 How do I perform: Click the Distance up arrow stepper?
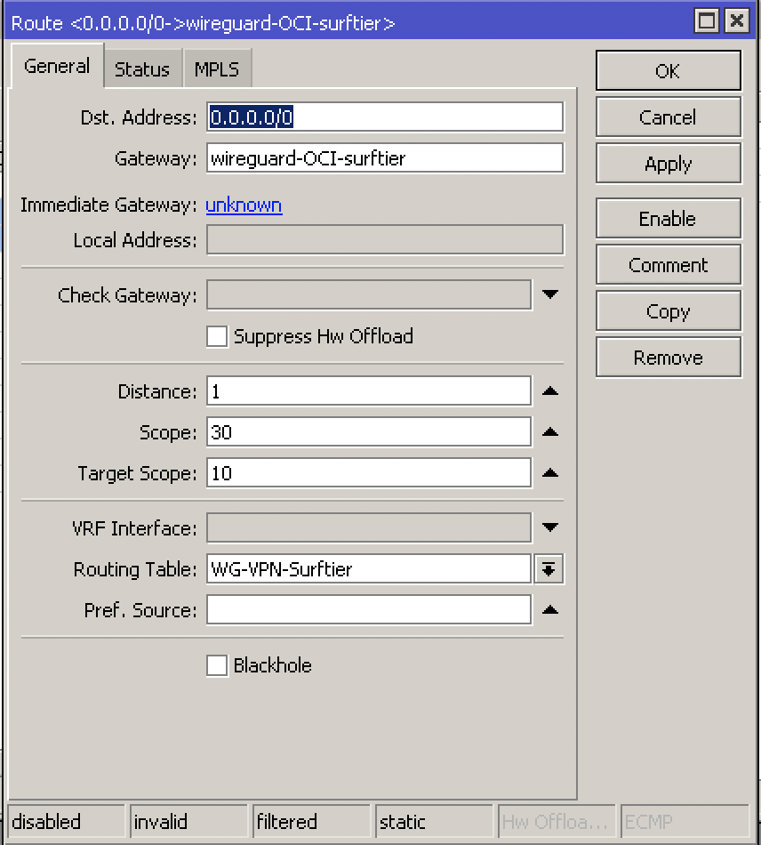point(549,391)
